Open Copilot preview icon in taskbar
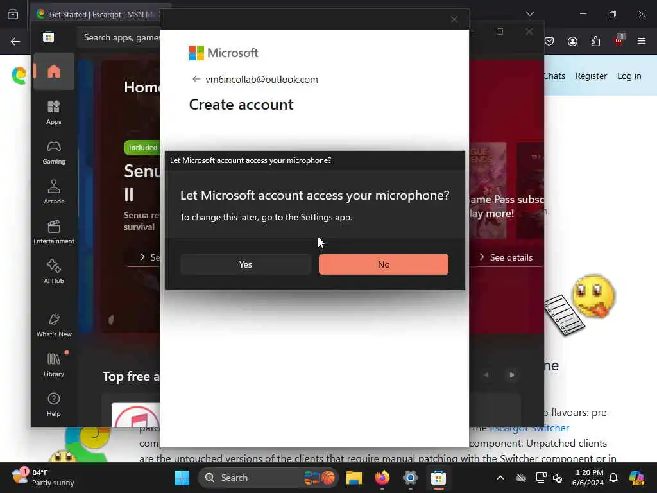 pyautogui.click(x=637, y=478)
